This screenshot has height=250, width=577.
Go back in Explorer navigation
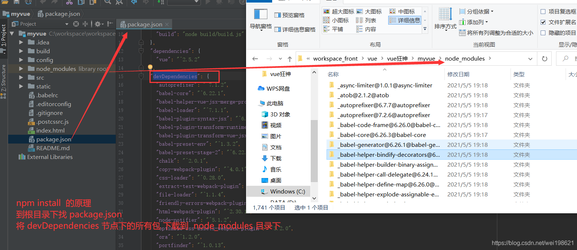[255, 59]
